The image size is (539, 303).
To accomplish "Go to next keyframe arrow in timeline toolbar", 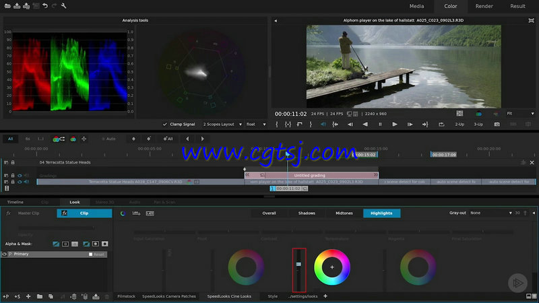I will click(x=203, y=139).
